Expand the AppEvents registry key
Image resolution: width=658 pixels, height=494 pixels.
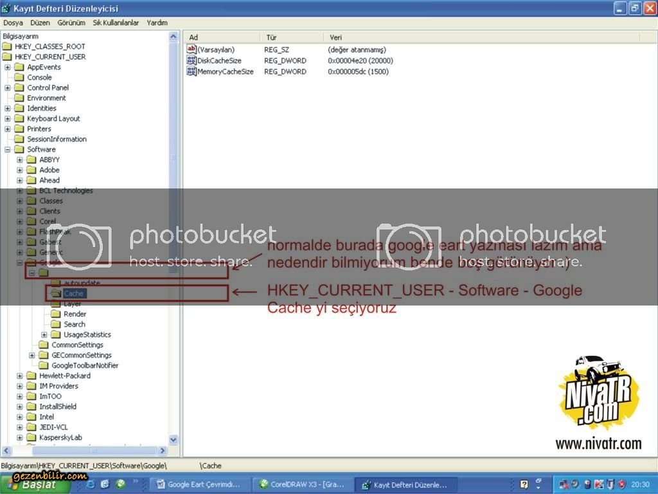pyautogui.click(x=8, y=67)
